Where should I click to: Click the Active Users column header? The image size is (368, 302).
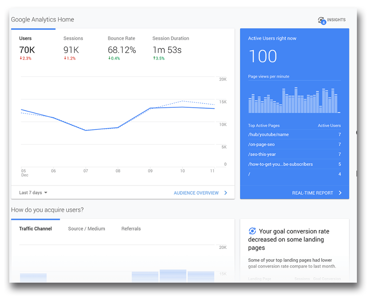point(329,125)
